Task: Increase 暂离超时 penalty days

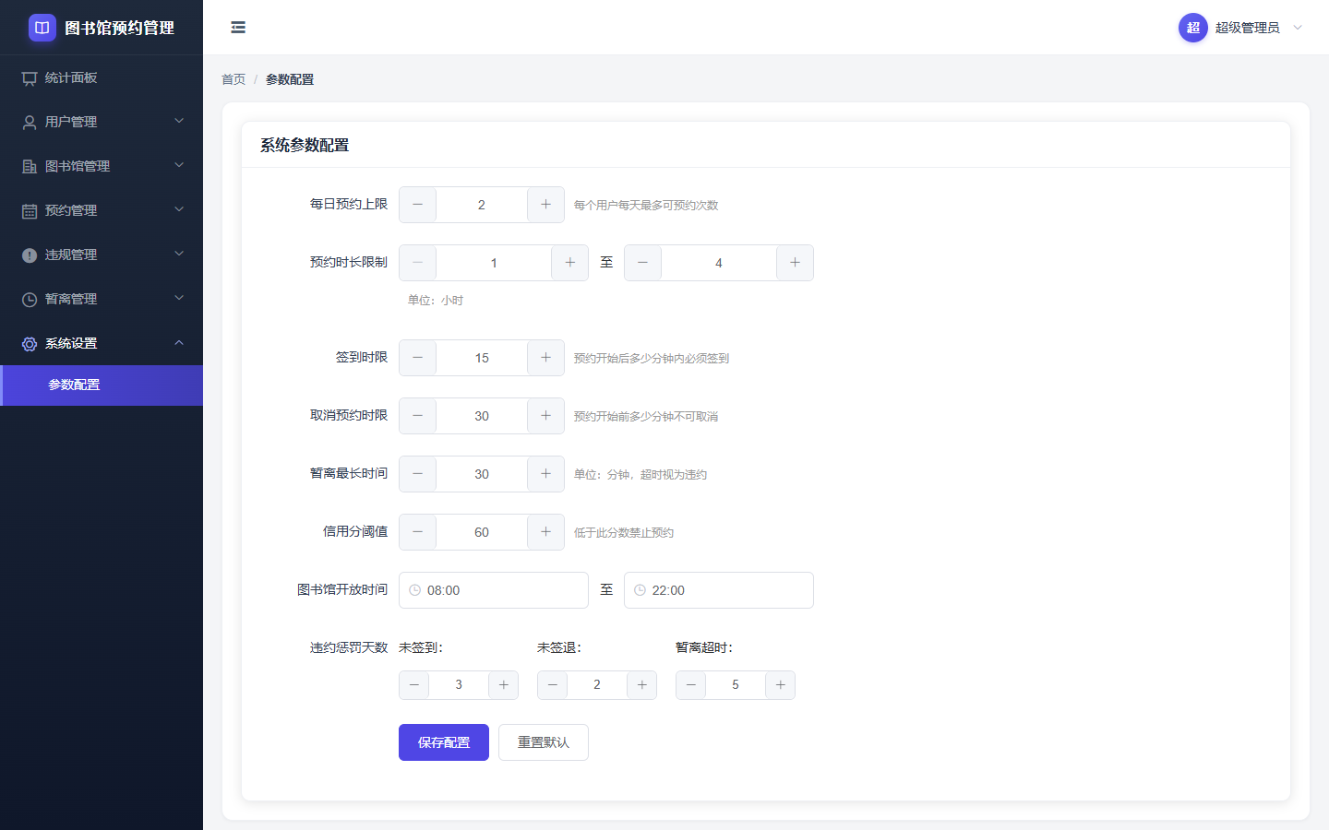Action: [780, 685]
